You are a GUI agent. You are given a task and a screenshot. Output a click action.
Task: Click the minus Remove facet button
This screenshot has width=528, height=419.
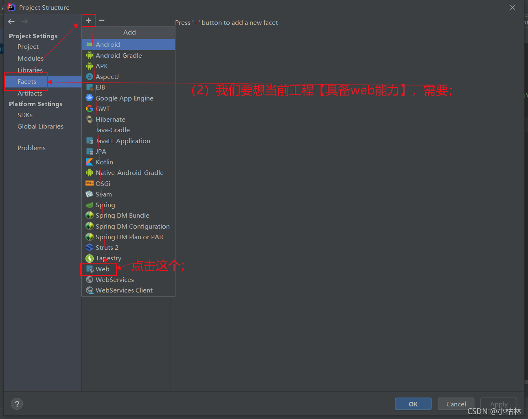[102, 20]
